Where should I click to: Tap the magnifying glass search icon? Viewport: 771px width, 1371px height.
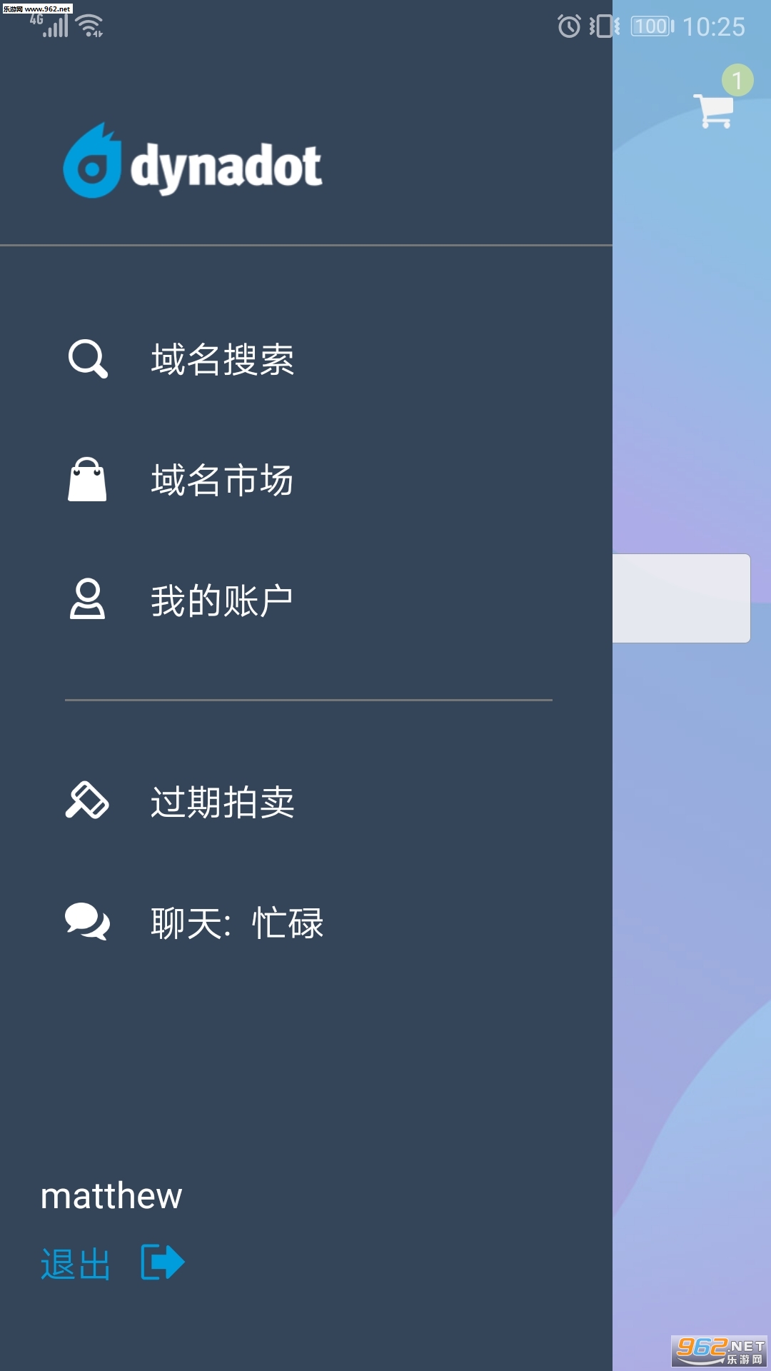point(88,358)
